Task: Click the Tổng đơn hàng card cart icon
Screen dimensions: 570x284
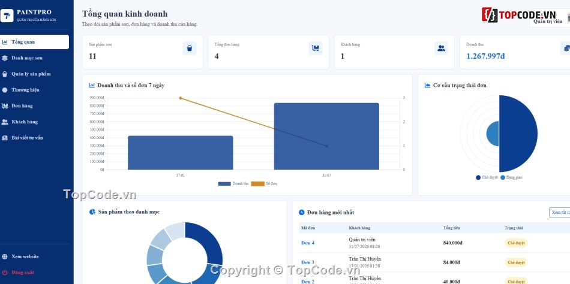Action: pos(316,48)
